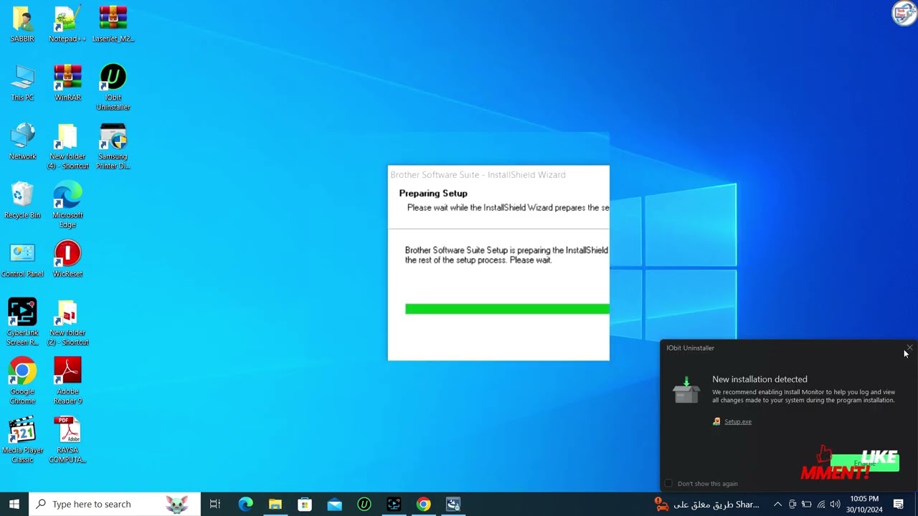Open the Windows Start menu
The height and width of the screenshot is (516, 918).
coord(14,505)
